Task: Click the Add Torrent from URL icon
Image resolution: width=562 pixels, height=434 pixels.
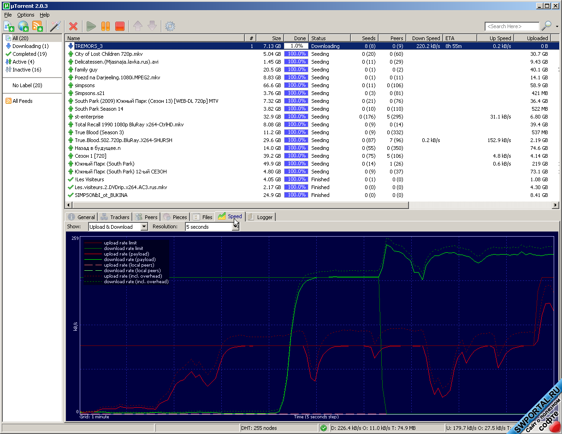Action: pyautogui.click(x=24, y=26)
